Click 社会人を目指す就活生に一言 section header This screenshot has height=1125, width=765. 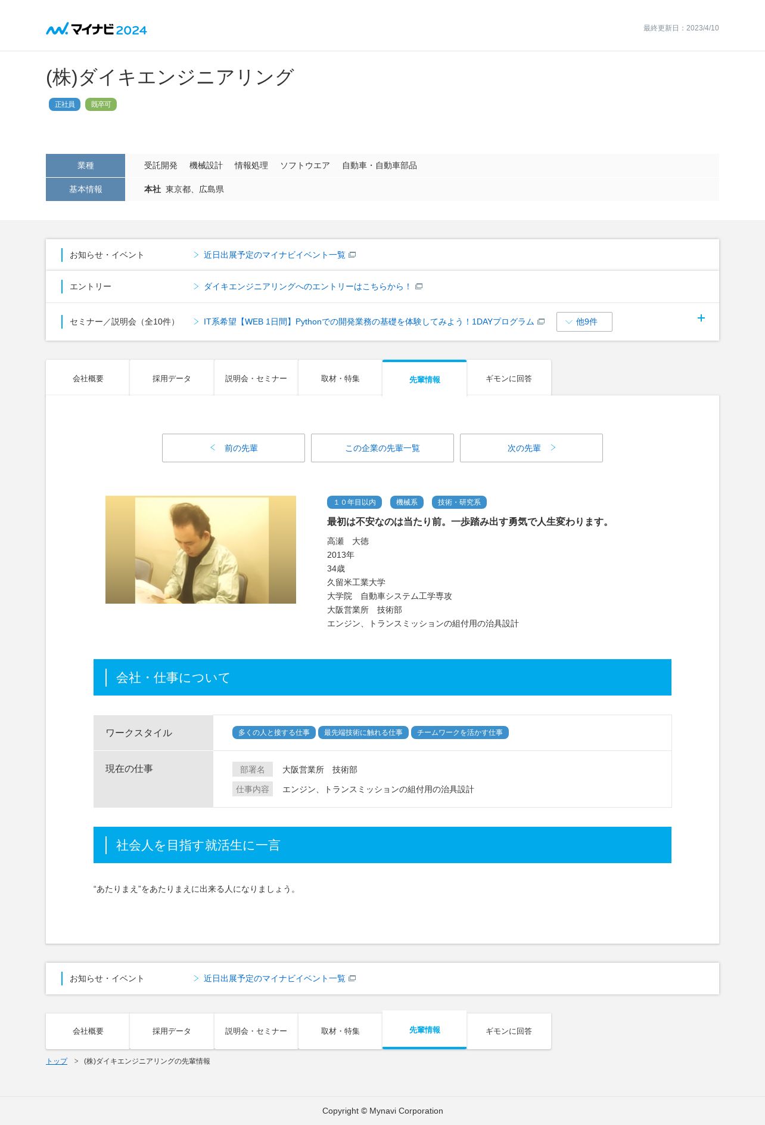382,845
